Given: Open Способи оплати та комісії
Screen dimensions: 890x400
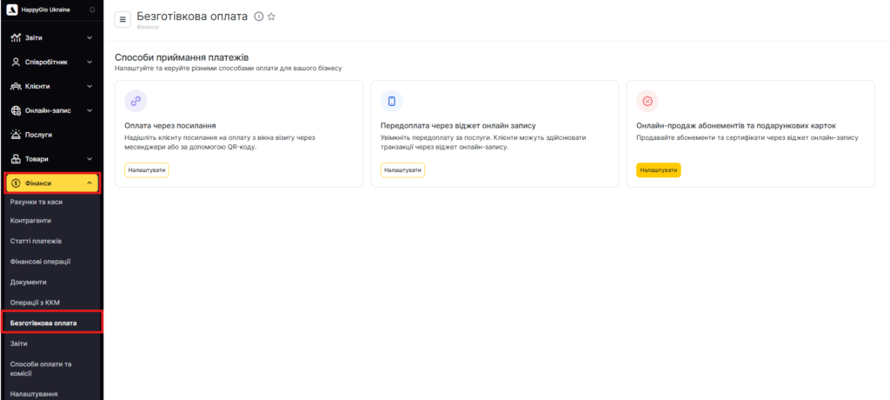Looking at the screenshot, I should 42,369.
